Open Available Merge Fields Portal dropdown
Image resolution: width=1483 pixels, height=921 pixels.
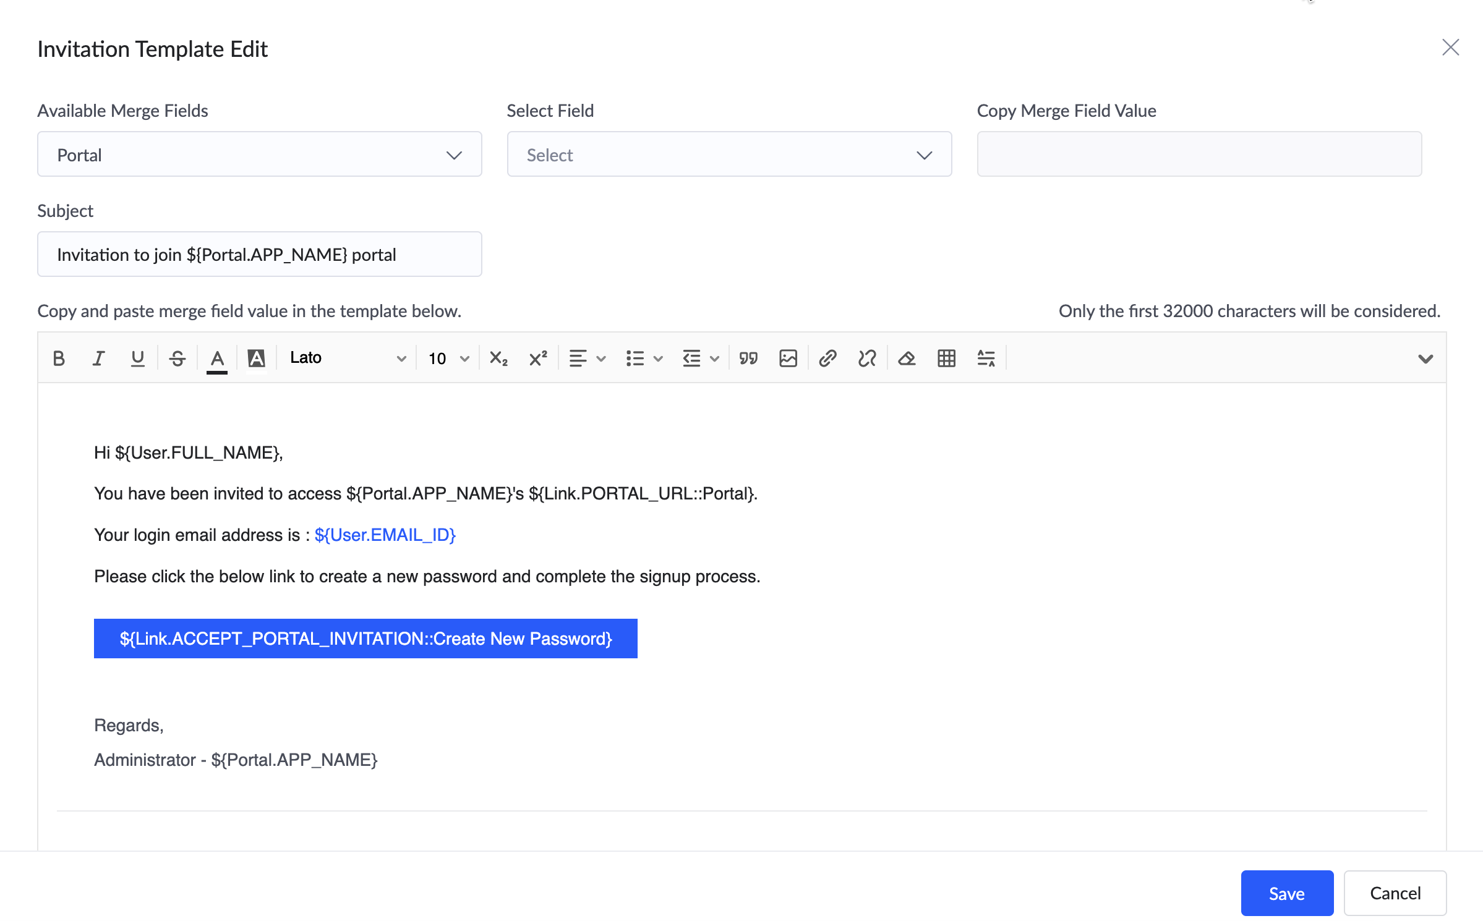coord(259,155)
